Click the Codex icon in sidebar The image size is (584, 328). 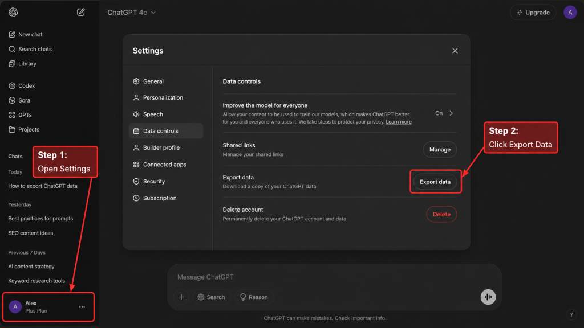[12, 85]
